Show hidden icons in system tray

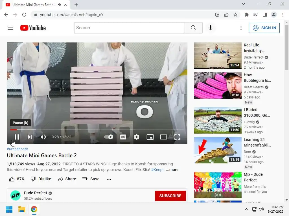247,209
